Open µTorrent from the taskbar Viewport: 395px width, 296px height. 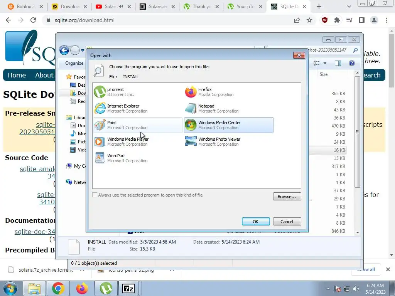106,288
